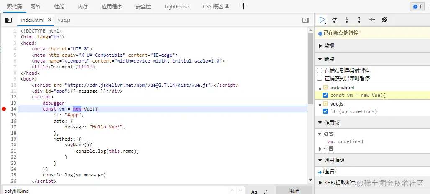Click the vue.js file icon in breakpoints list
The image size is (430, 194).
(325, 104)
